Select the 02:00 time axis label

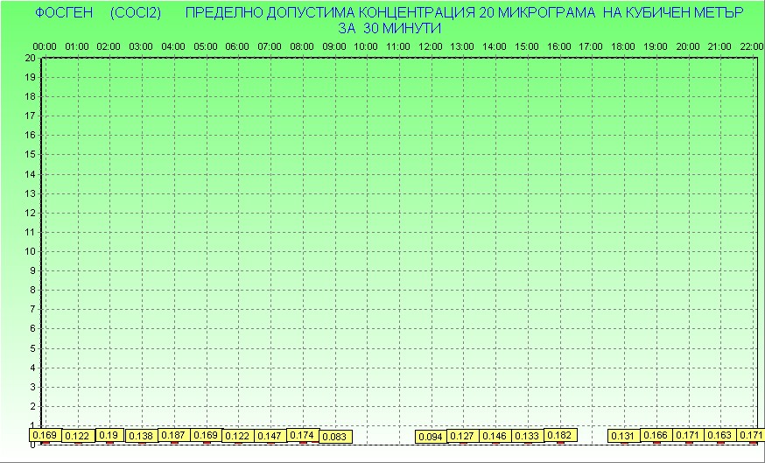click(109, 47)
